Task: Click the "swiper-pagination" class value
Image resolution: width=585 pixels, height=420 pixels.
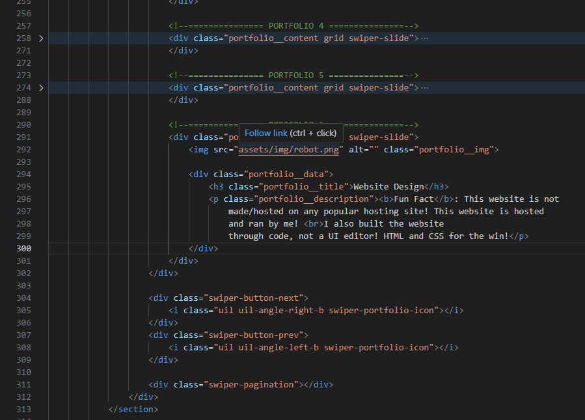Action: [251, 385]
